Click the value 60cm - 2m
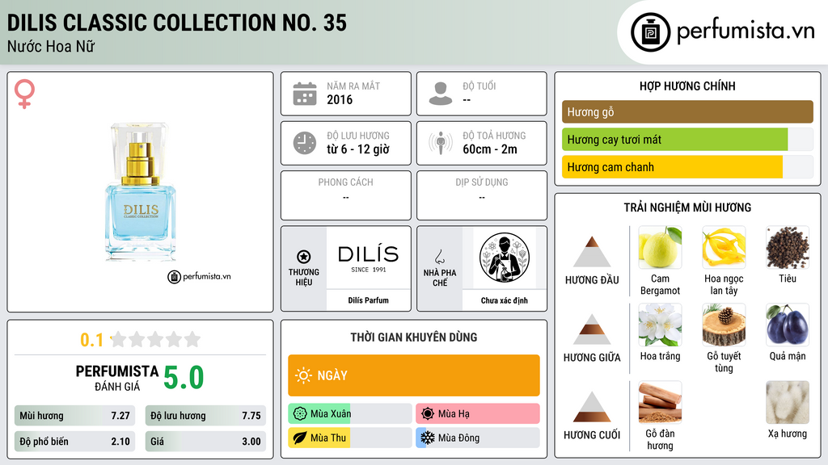The width and height of the screenshot is (828, 465). point(490,149)
